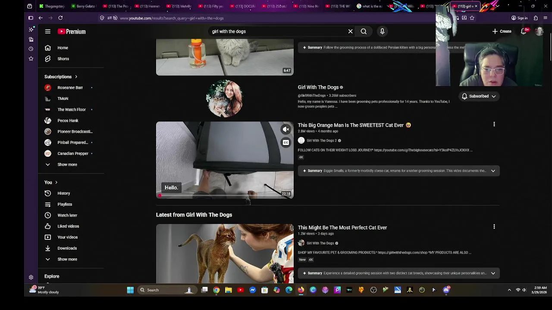Open Firefox from the taskbar
The width and height of the screenshot is (552, 310).
tap(301, 290)
